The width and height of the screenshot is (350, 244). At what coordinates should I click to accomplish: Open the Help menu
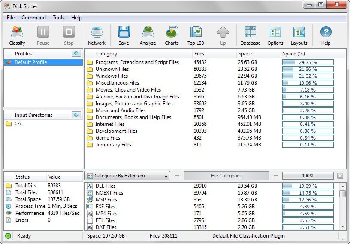(x=76, y=18)
